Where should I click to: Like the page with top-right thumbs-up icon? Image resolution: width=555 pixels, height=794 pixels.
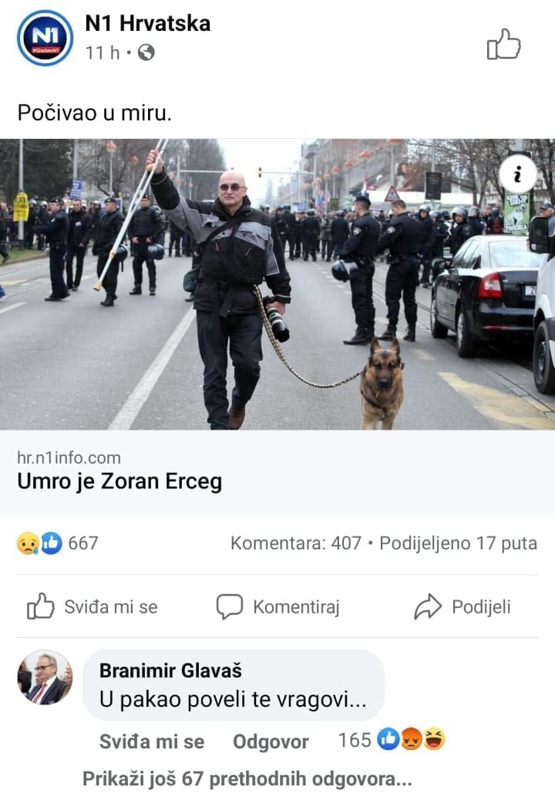(x=503, y=44)
